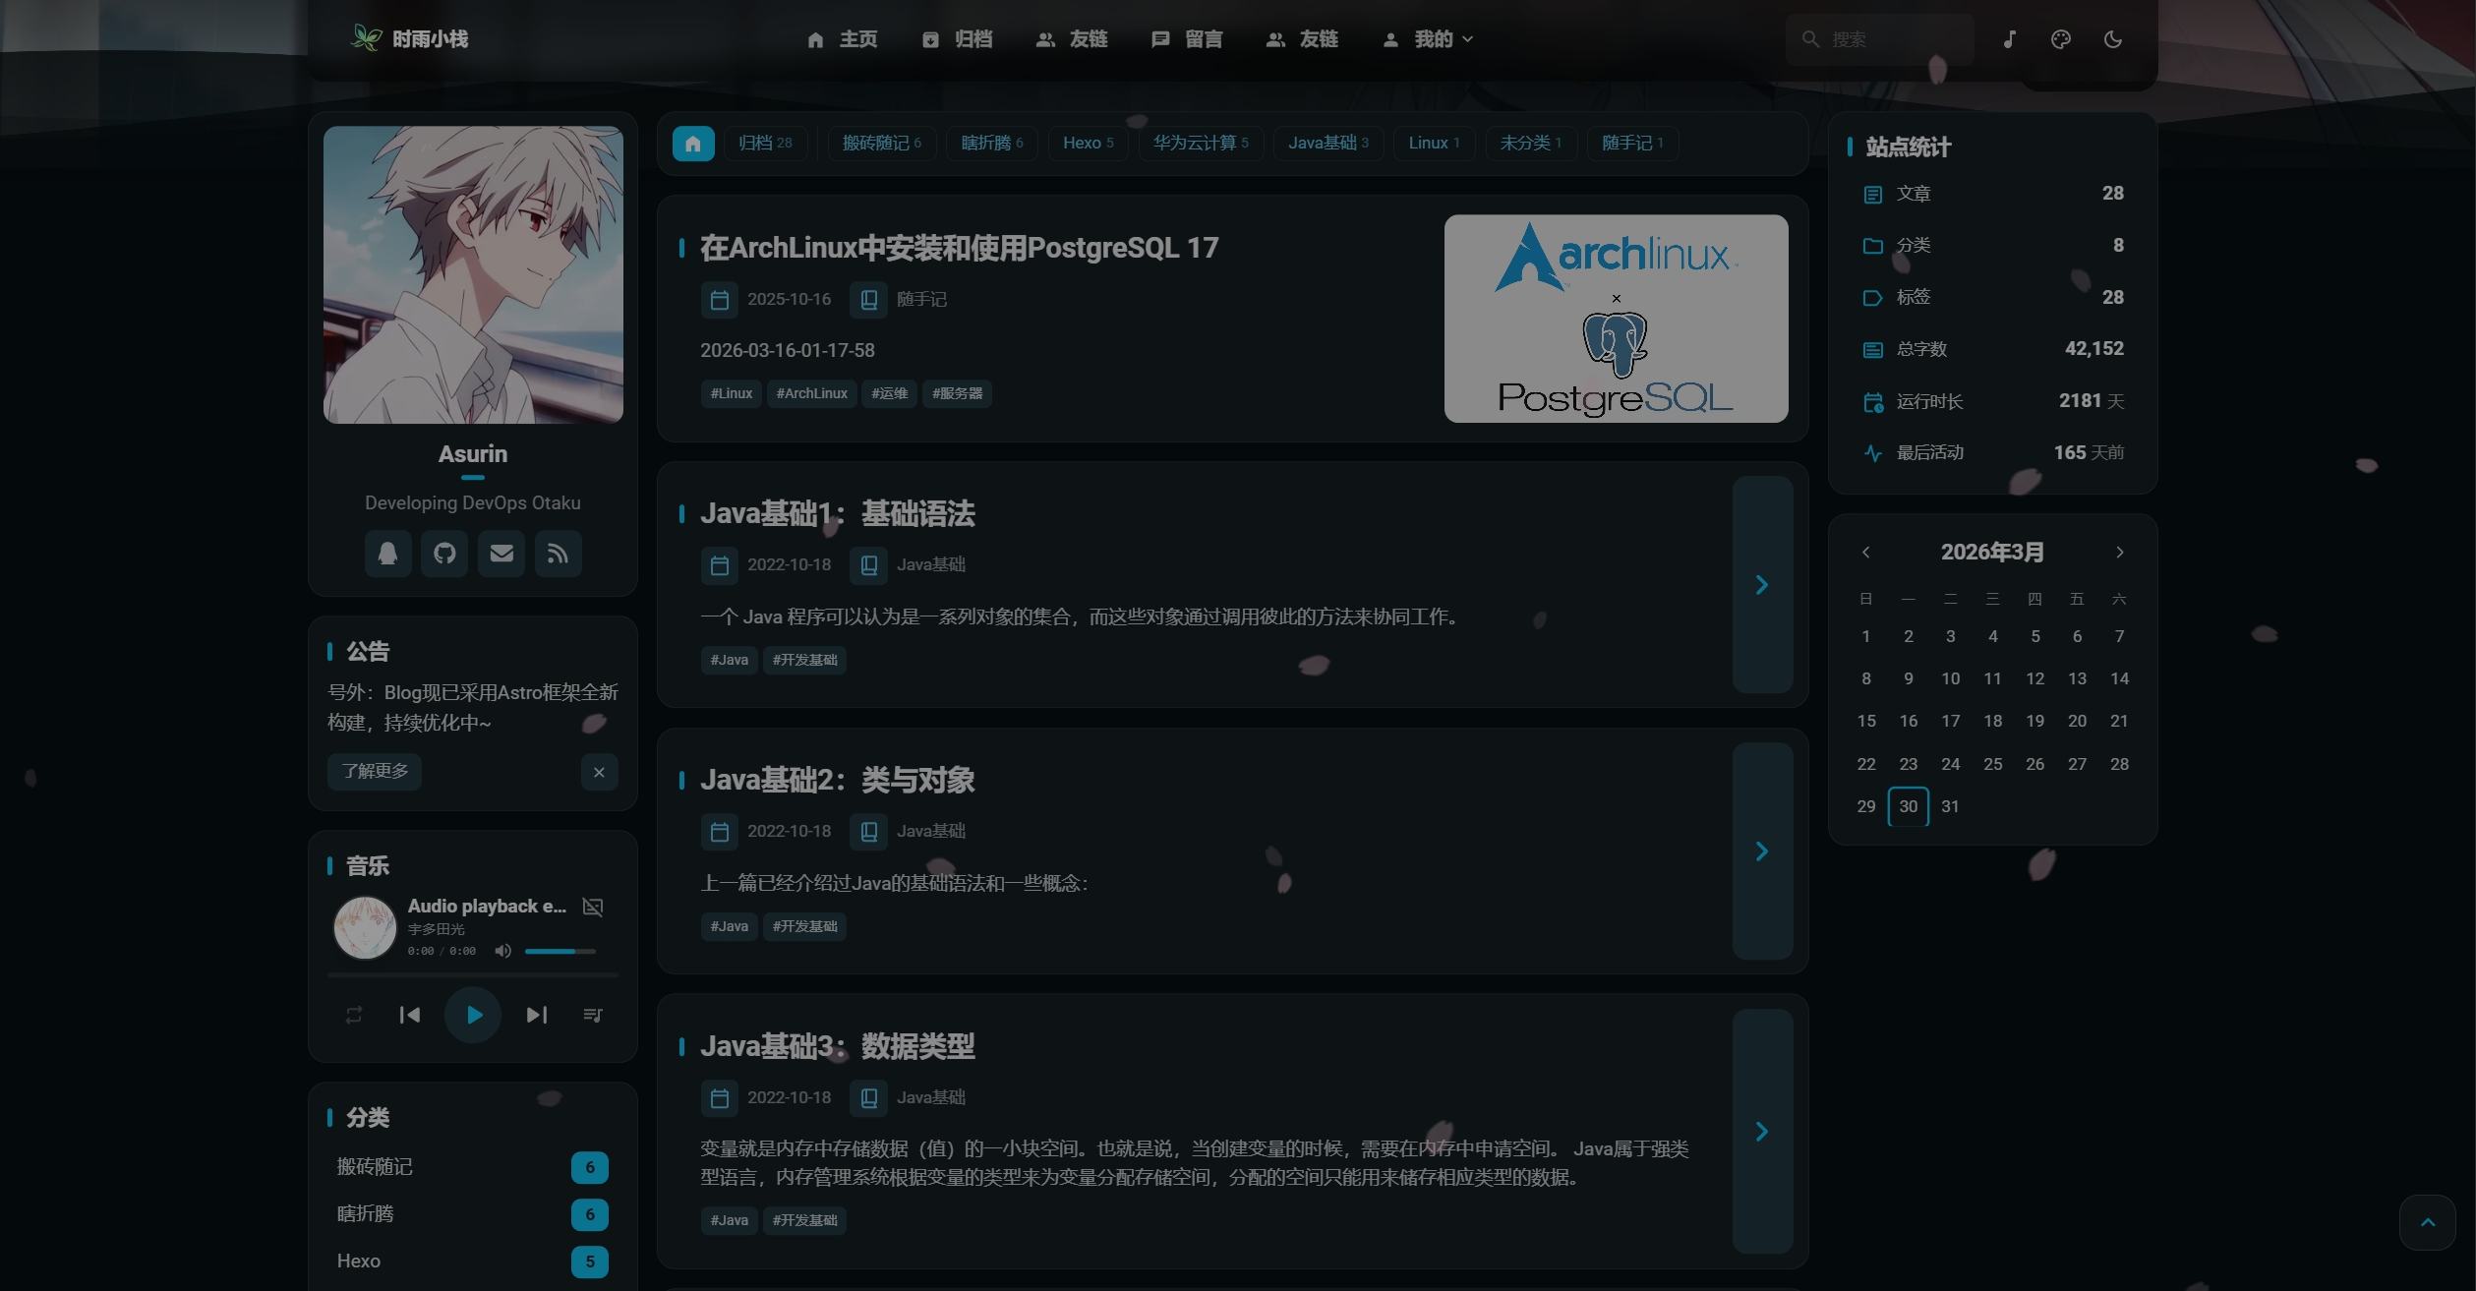Go to previous month in calendar
This screenshot has height=1291, width=2476.
tap(1865, 553)
